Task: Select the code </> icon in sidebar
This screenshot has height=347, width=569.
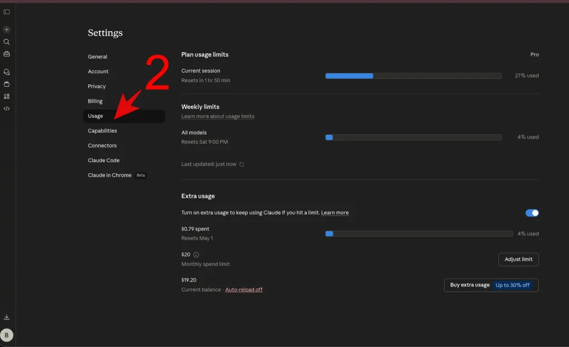Action: click(7, 108)
